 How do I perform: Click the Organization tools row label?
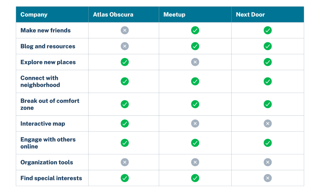(47, 162)
